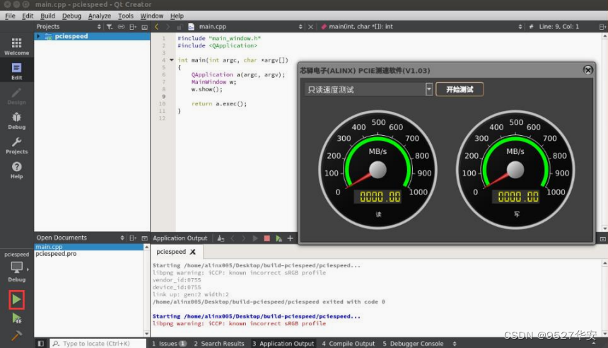This screenshot has width=608, height=348.
Task: Close the Open Documents panel
Action: pos(145,238)
